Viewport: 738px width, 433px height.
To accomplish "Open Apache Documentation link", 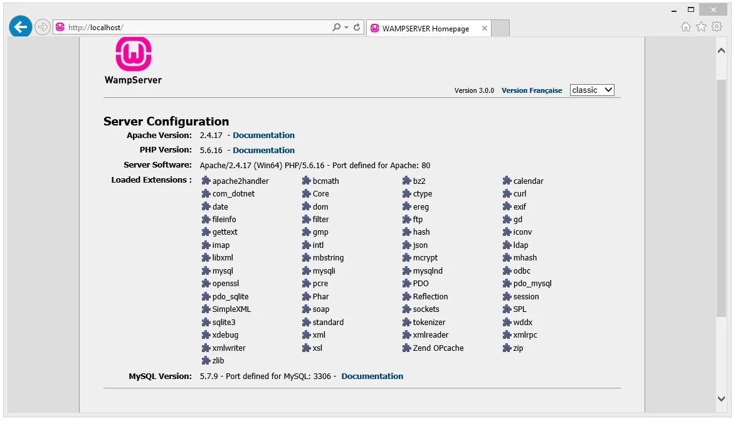I will point(263,135).
